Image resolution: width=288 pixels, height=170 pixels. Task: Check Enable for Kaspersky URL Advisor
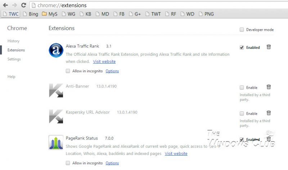click(242, 114)
